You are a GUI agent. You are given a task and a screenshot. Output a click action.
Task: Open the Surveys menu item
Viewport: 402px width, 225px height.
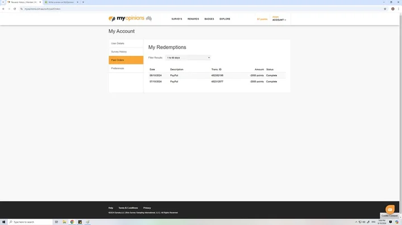click(176, 19)
